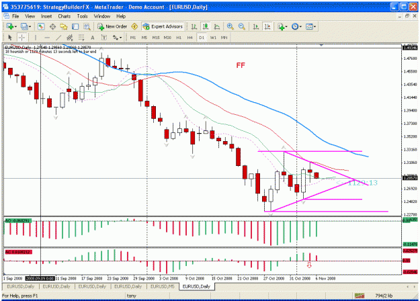Viewport: 420px width, 301px height.
Task: Click the tab-scroll left arrow
Action: click(408, 286)
